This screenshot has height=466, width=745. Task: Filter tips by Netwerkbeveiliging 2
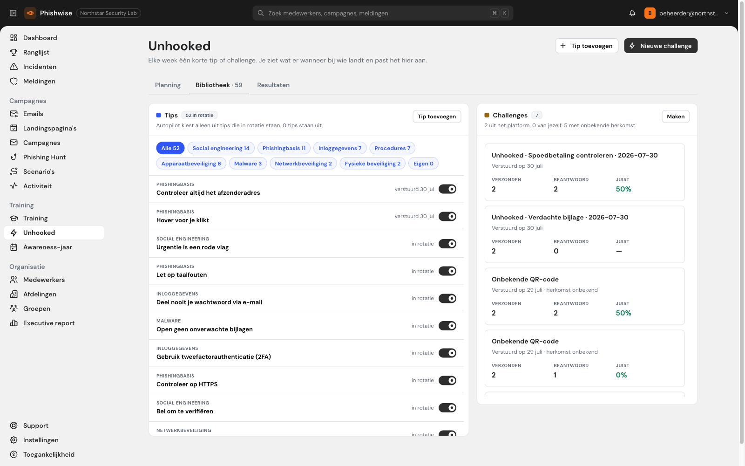(304, 164)
